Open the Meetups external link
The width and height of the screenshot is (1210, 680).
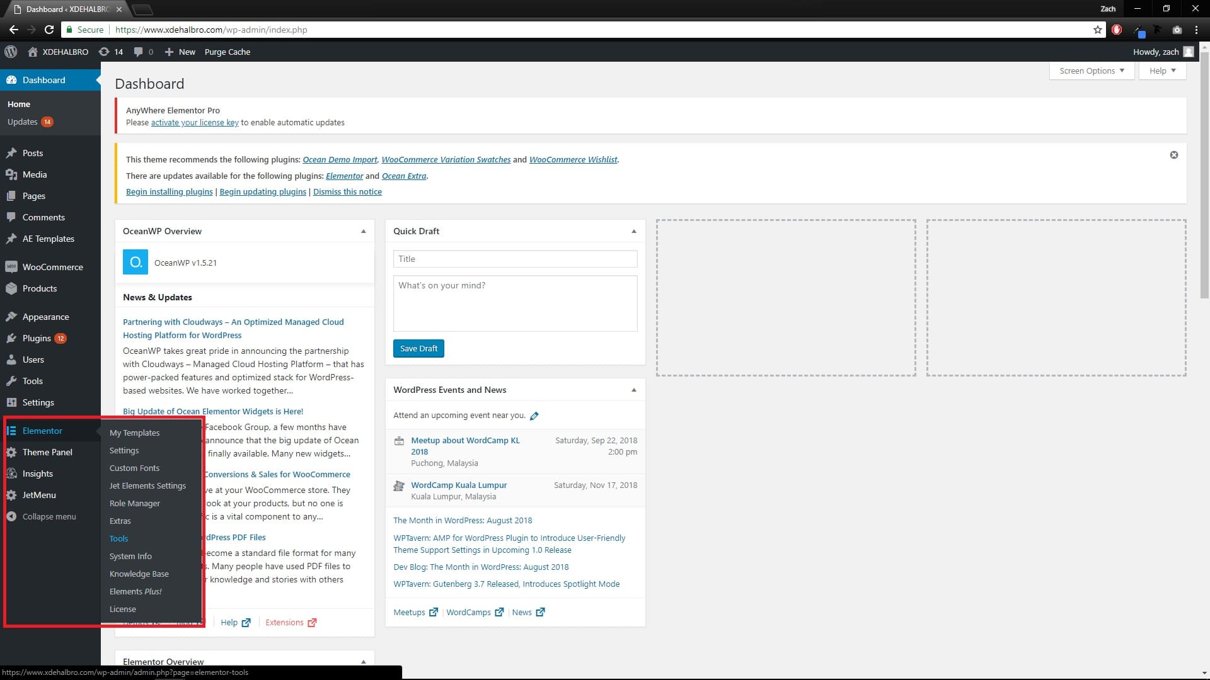415,612
